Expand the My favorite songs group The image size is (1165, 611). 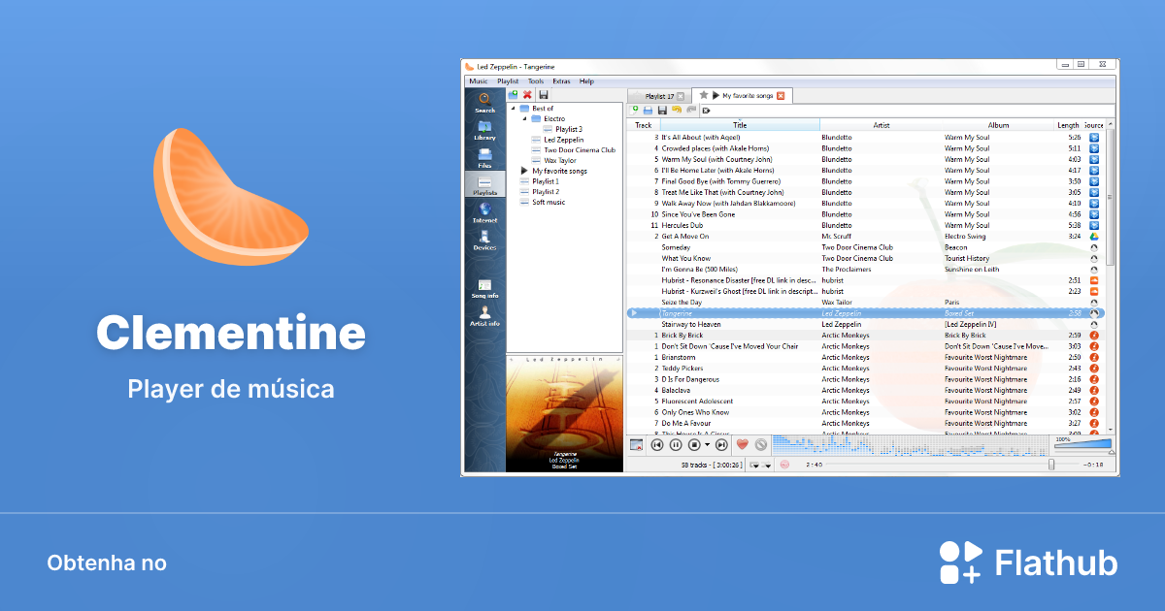[x=523, y=171]
